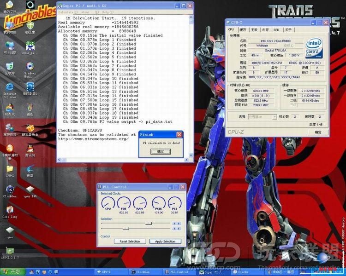346x276 pixels.
Task: Open the 酷我音乐盒 desktop icon
Action: pos(30,130)
